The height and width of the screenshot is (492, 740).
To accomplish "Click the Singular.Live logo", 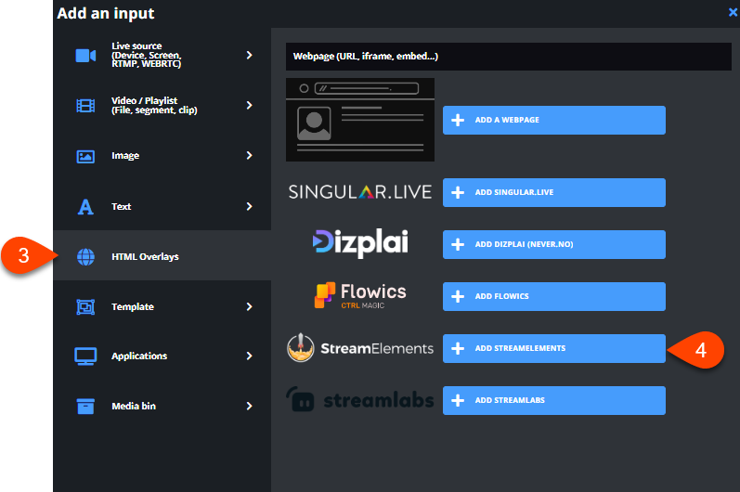I will point(360,192).
